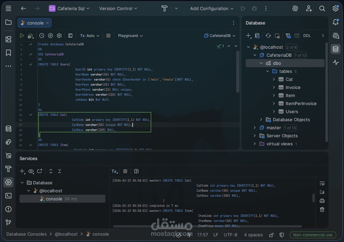The width and height of the screenshot is (344, 242).
Task: Open IDE settings gear at top right
Action: pyautogui.click(x=336, y=8)
